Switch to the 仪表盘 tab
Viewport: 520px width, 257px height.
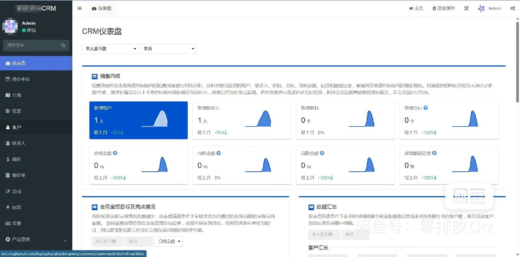102,8
